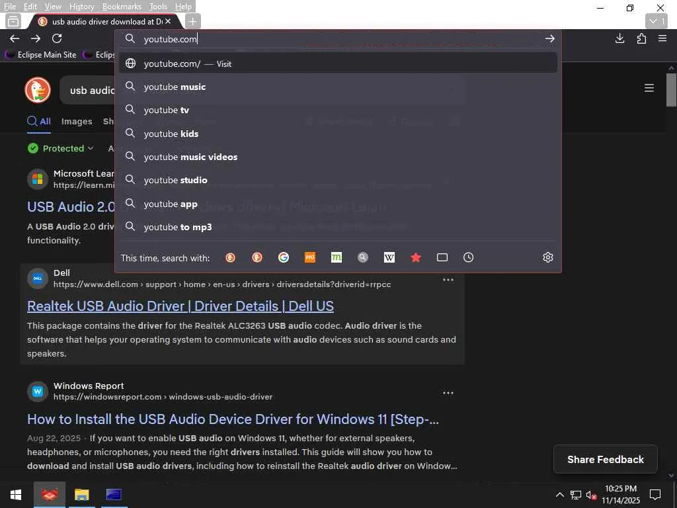Open the Windows notification center
The width and height of the screenshot is (677, 508).
coord(655,495)
